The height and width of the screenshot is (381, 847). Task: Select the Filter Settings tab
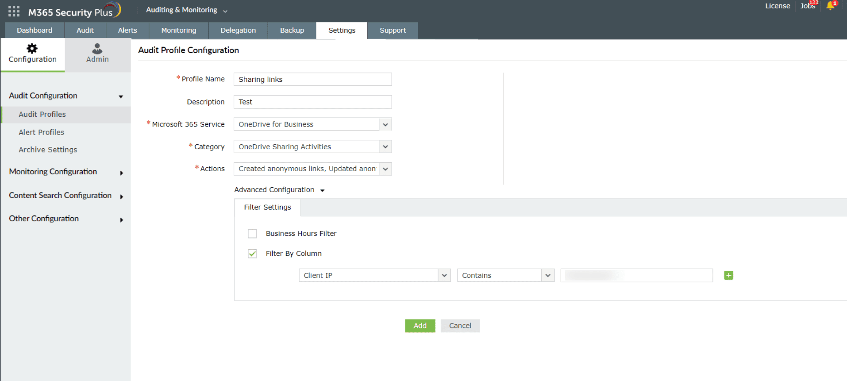pyautogui.click(x=267, y=208)
